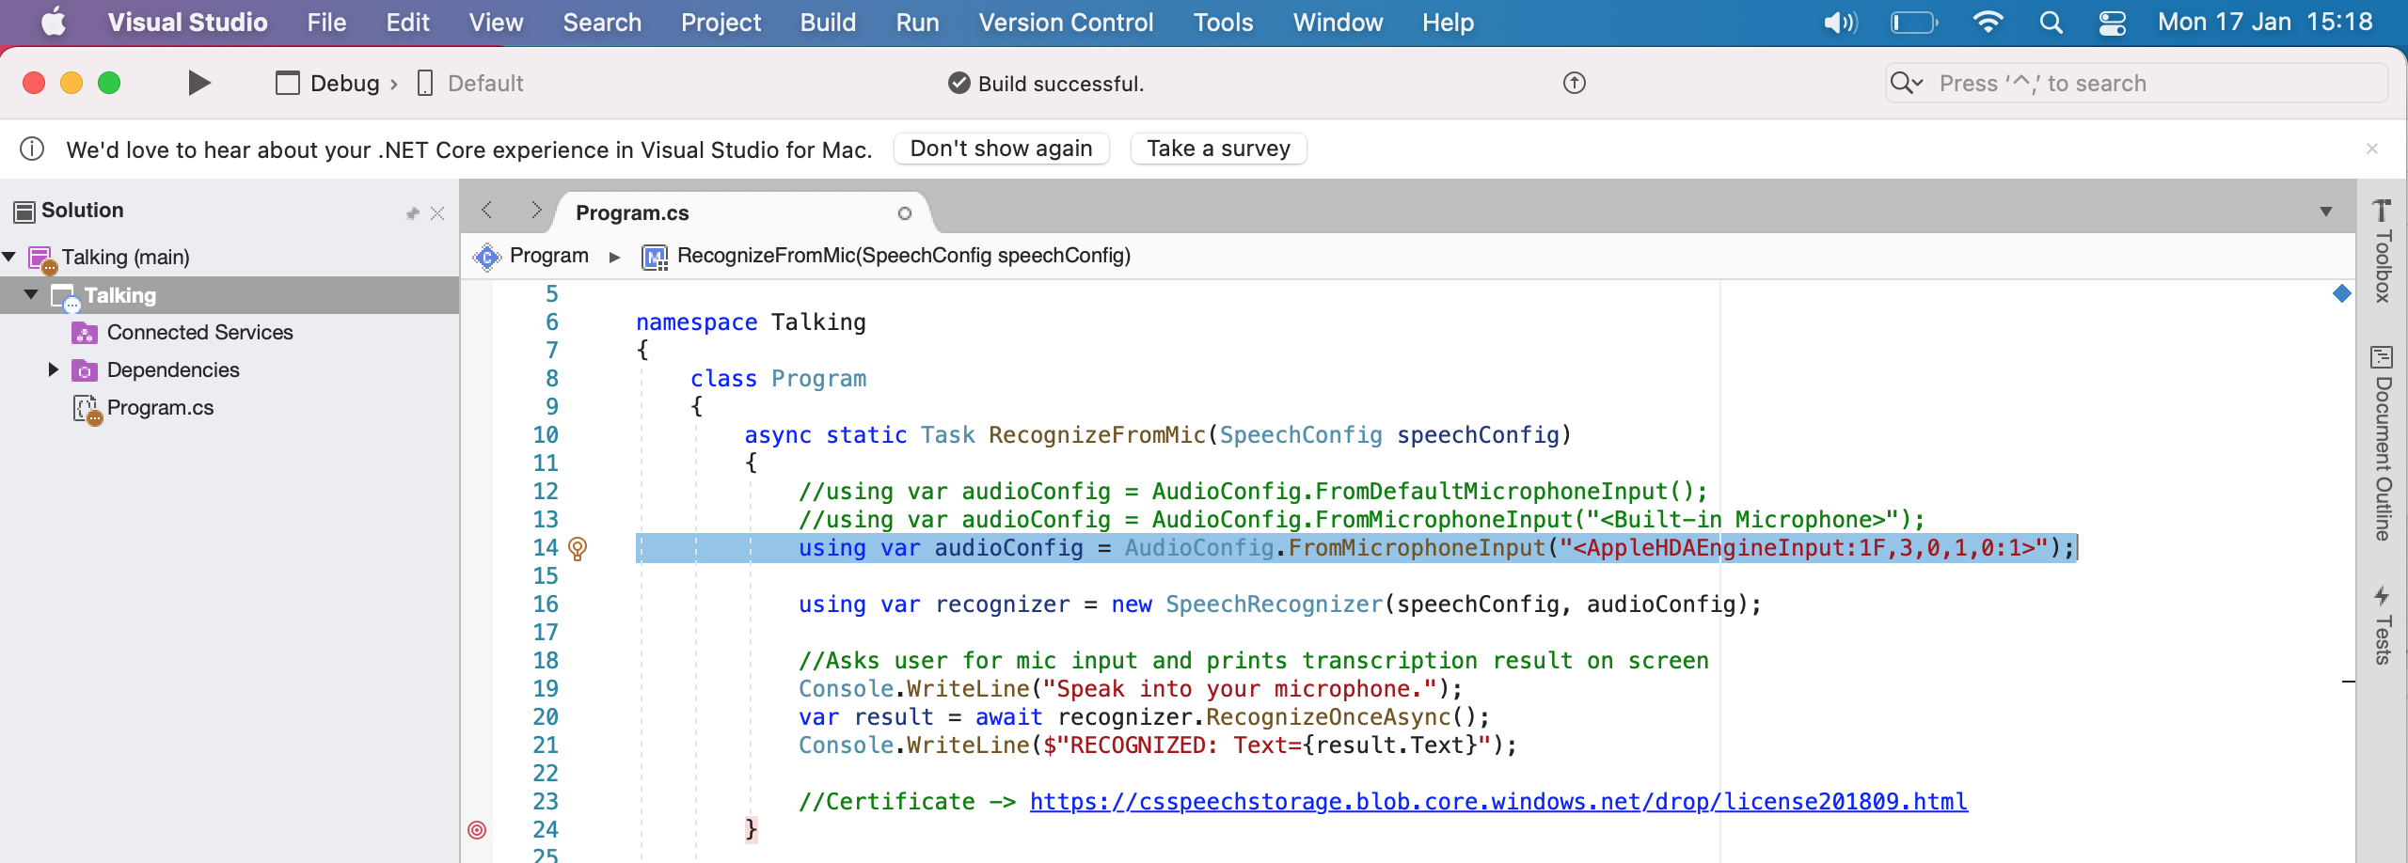Click the volume icon in the menu bar
The width and height of the screenshot is (2408, 863).
tap(1839, 22)
